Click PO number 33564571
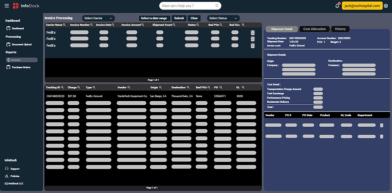The width and height of the screenshot is (392, 193). point(220,96)
